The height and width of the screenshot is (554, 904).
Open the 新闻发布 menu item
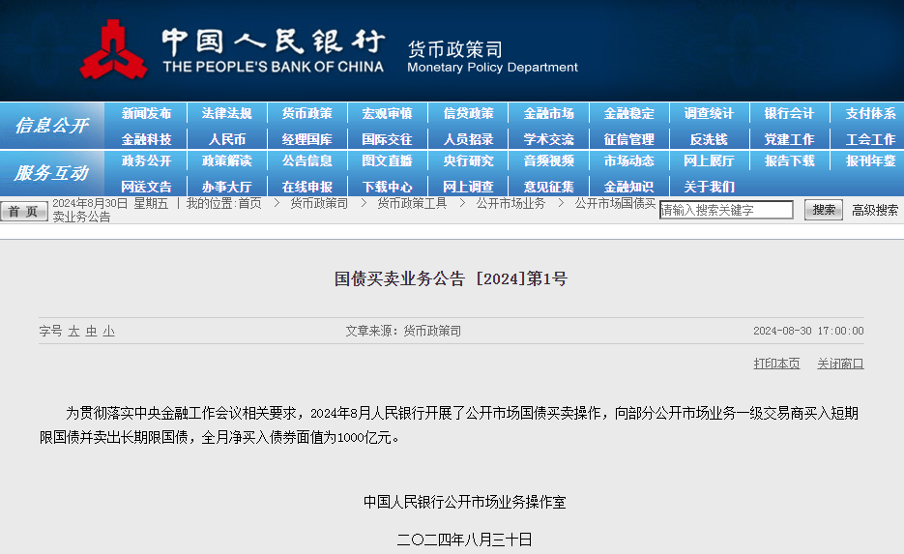146,113
